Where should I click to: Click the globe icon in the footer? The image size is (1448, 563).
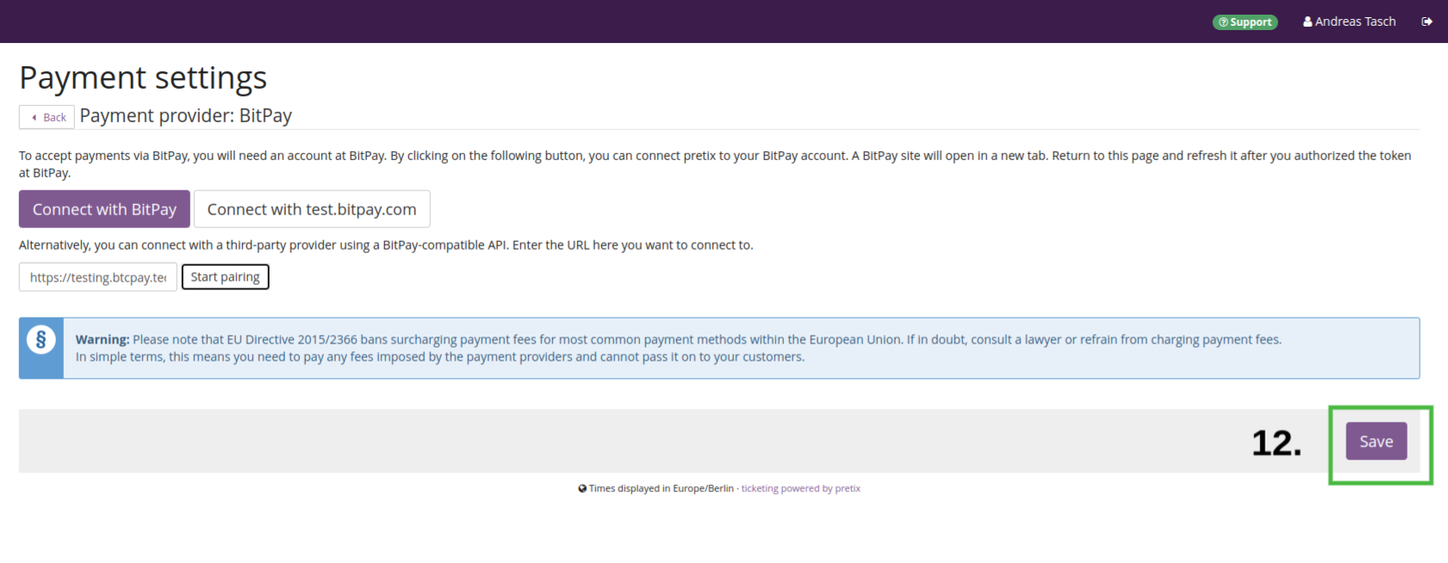click(582, 488)
